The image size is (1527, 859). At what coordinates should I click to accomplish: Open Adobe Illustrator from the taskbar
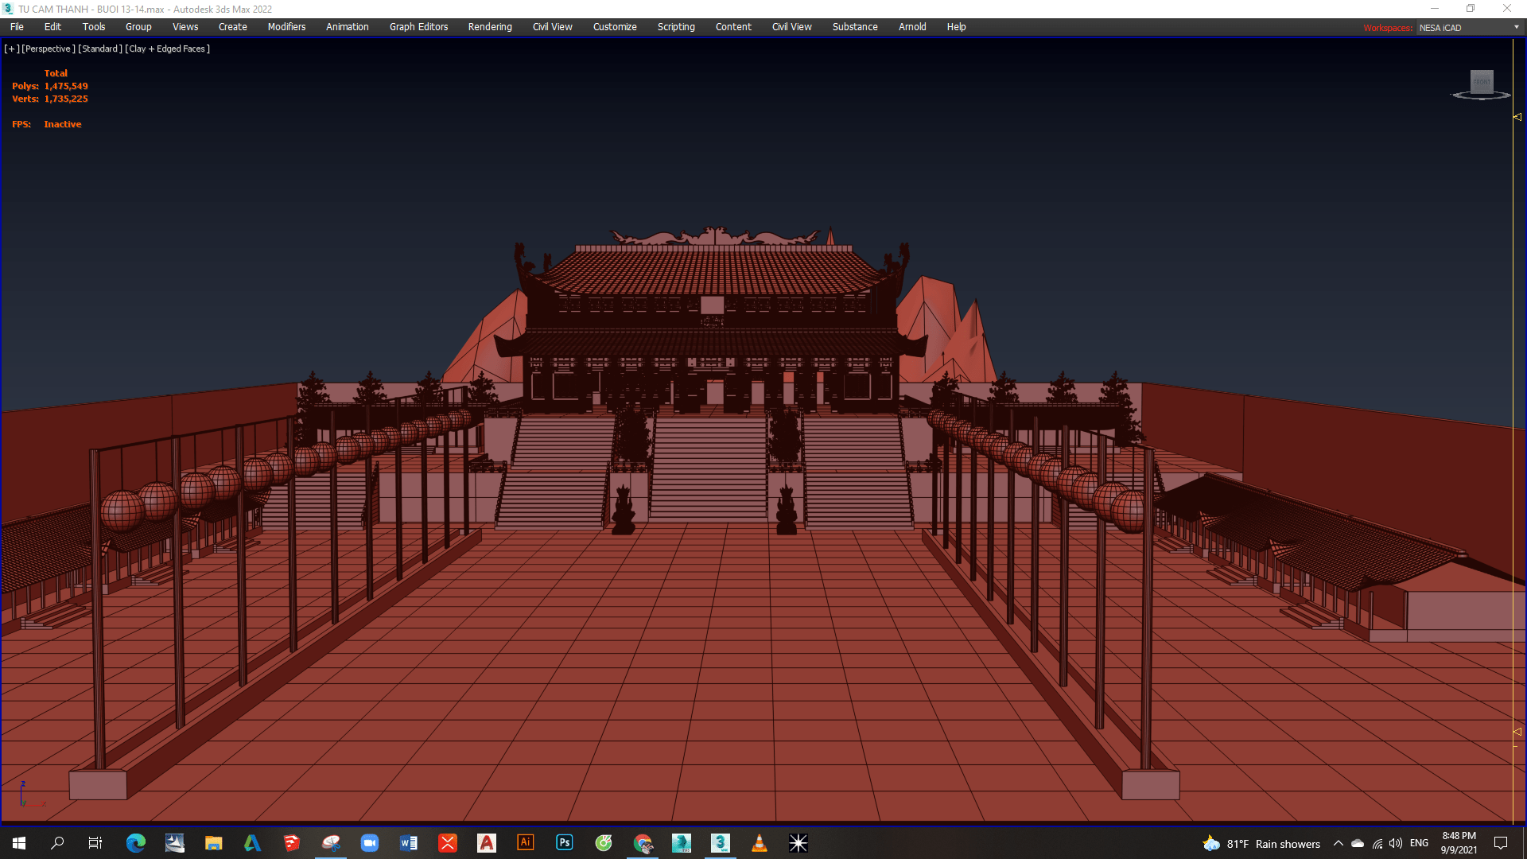[x=526, y=843]
